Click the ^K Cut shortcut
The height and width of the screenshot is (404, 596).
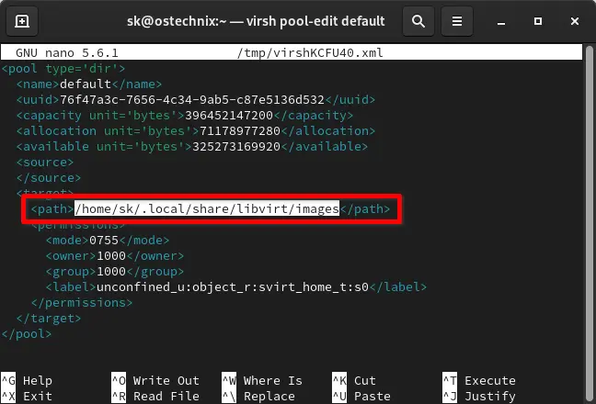click(354, 380)
